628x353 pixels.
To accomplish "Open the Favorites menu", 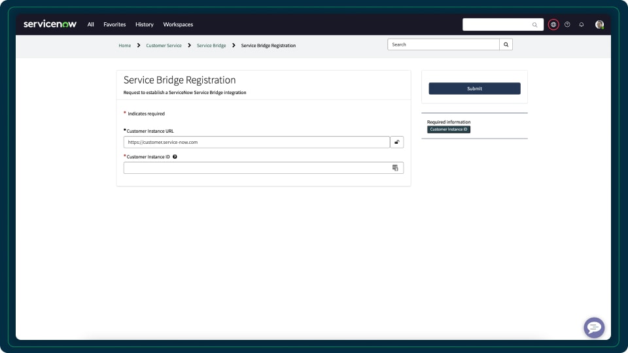I will [x=114, y=25].
